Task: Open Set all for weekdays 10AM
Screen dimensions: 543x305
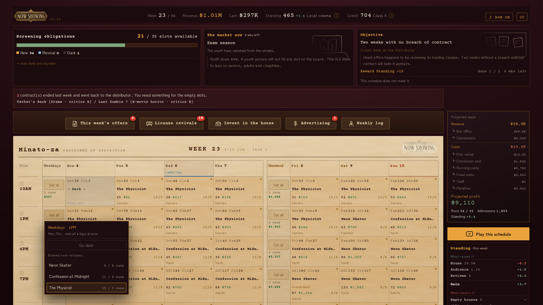Action: tap(54, 185)
